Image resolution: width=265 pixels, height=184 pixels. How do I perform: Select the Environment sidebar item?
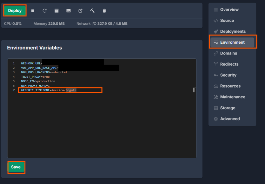pos(232,42)
